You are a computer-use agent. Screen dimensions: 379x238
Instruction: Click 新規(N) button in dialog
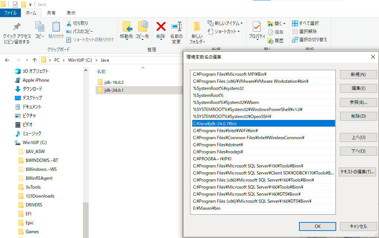(358, 75)
